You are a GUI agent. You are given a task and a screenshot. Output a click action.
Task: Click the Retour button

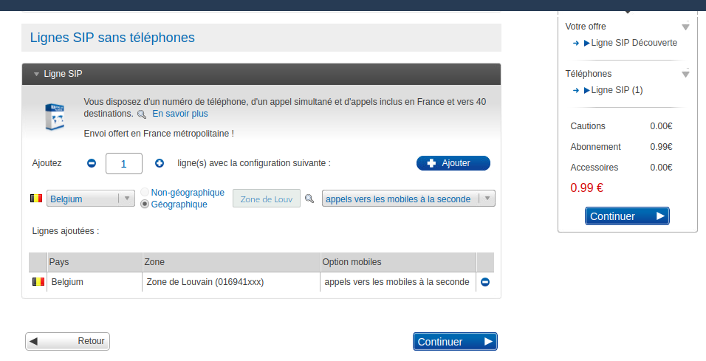[68, 341]
